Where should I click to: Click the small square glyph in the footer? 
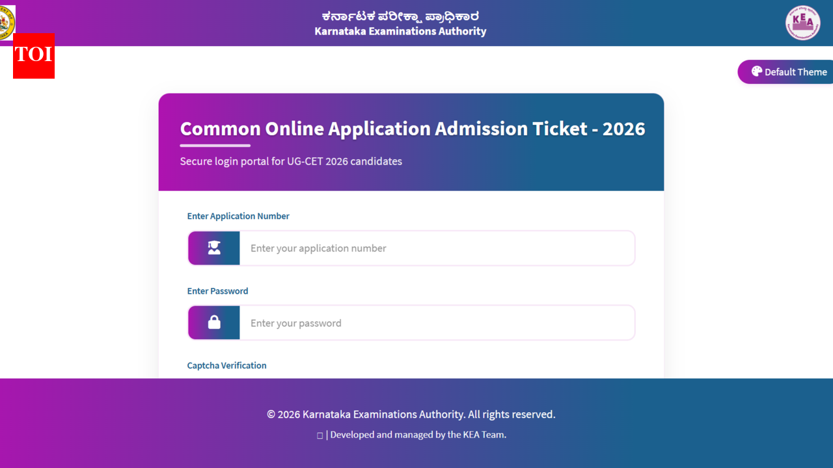point(320,435)
